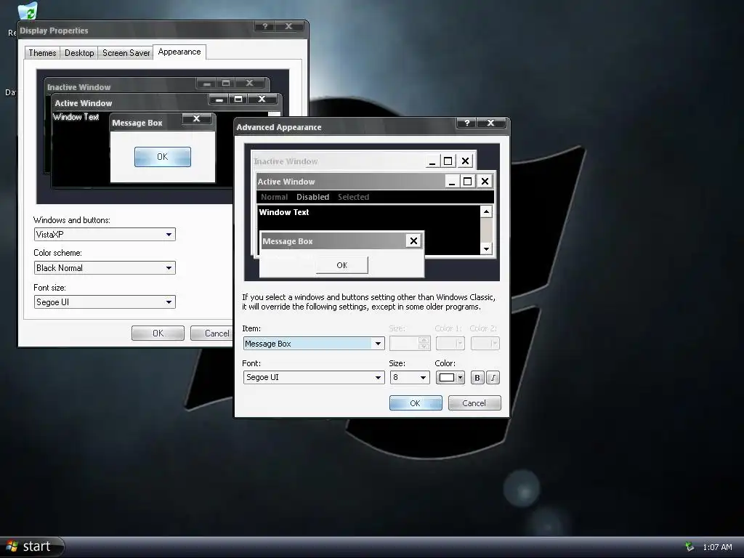
Task: Click the help question mark in Display Properties
Action: tap(265, 27)
